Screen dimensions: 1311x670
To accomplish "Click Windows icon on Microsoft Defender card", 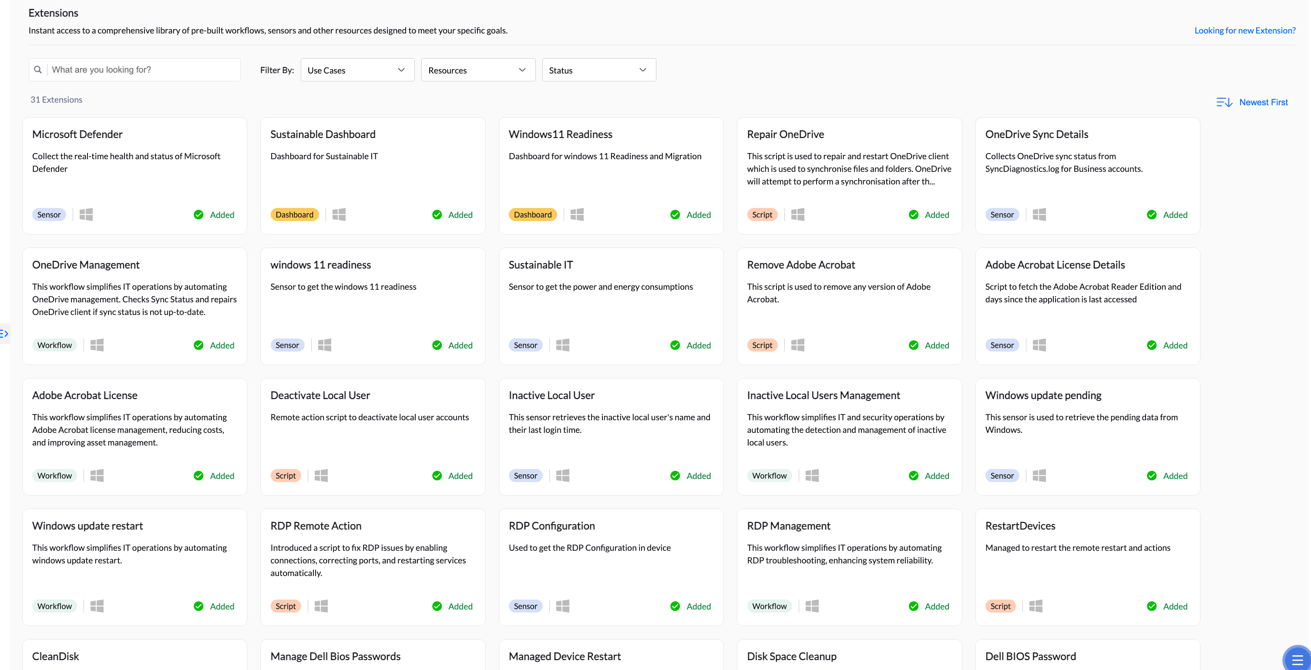I will tap(86, 214).
